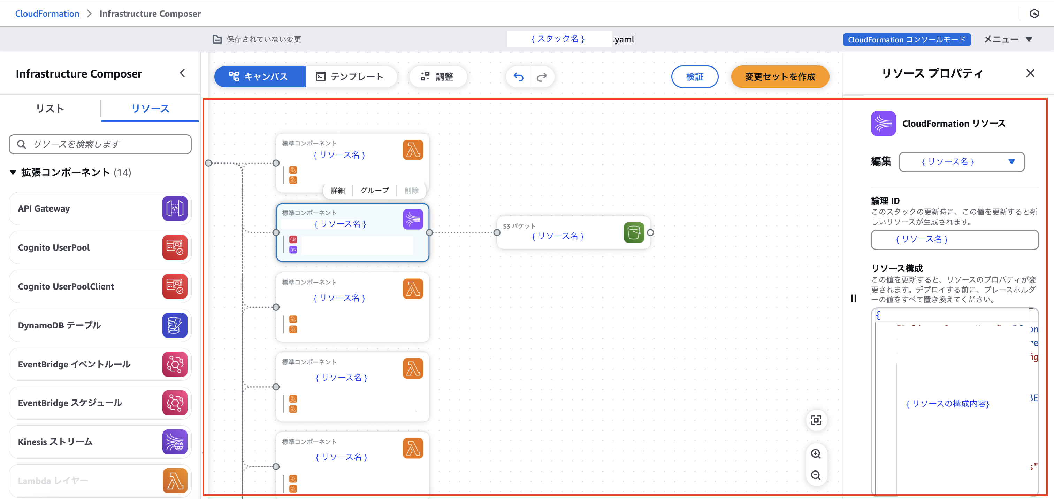Viewport: 1054px width, 499px height.
Task: Click the zoom out magnifier icon
Action: coord(816,475)
